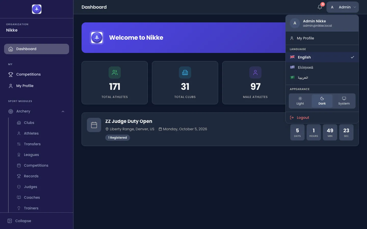Click the location pin next to Liberty Range
367x229 pixels.
(x=107, y=129)
